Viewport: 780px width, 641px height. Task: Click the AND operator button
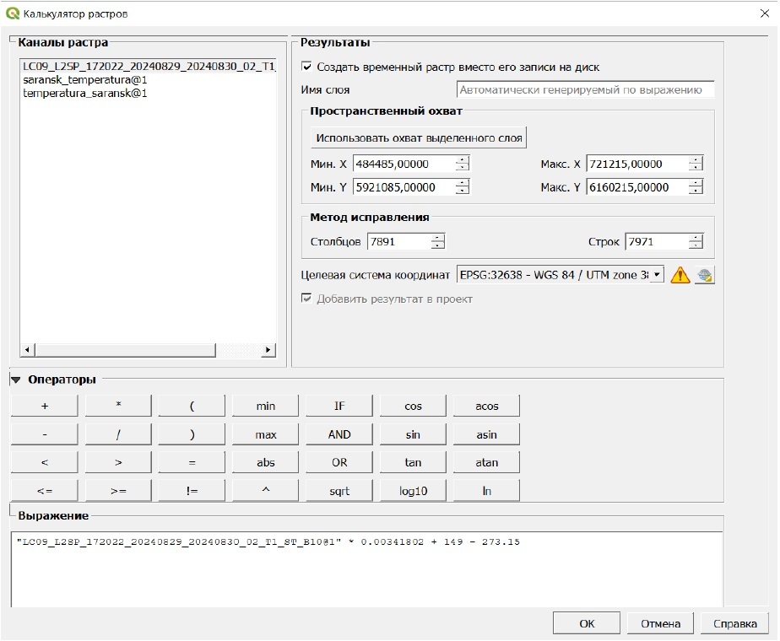click(339, 435)
